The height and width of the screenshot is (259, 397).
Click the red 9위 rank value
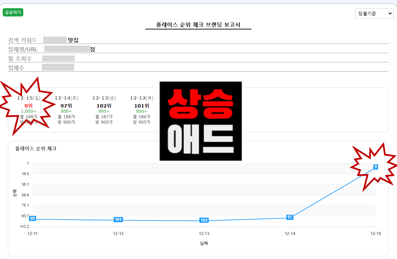(29, 106)
